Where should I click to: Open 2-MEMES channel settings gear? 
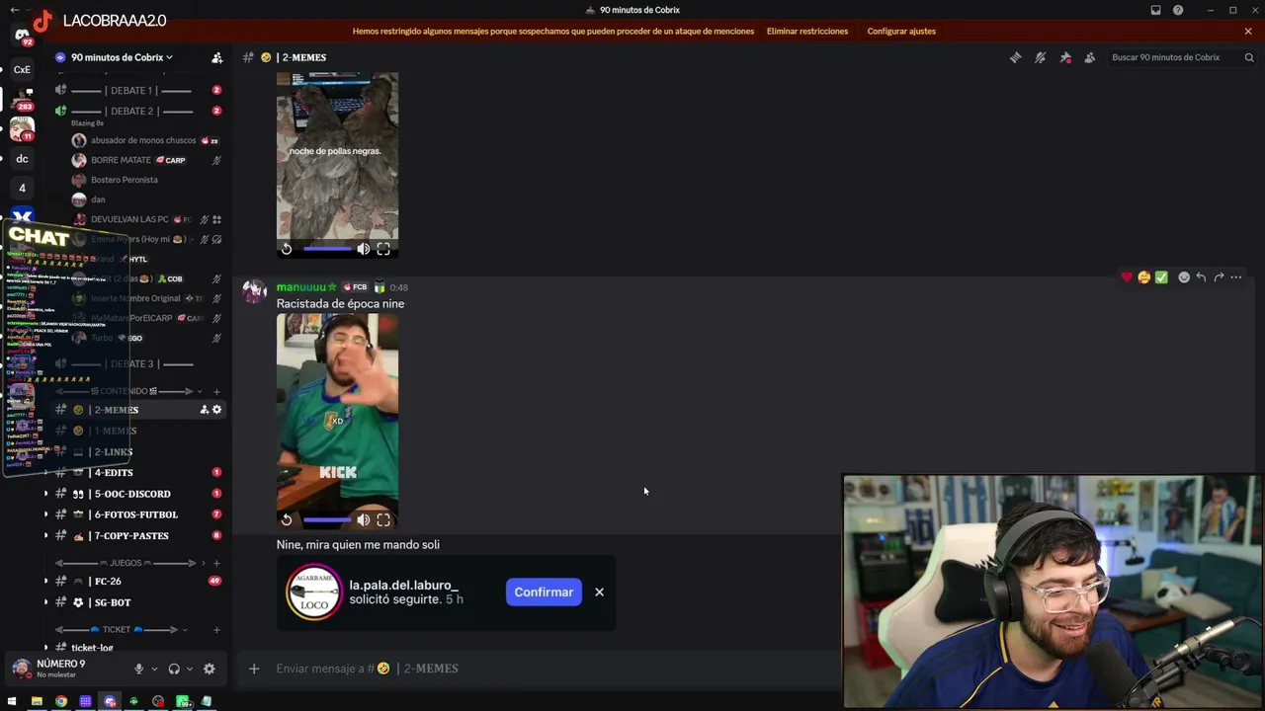point(217,410)
